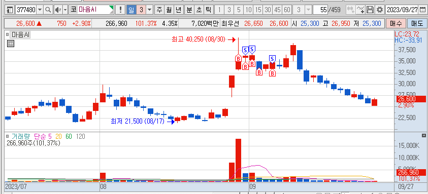Click the small square beside 마음AI chart label

pos(8,35)
